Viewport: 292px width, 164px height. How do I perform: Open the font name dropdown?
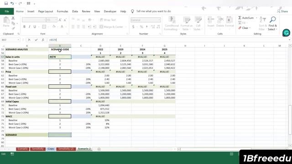coord(44,20)
